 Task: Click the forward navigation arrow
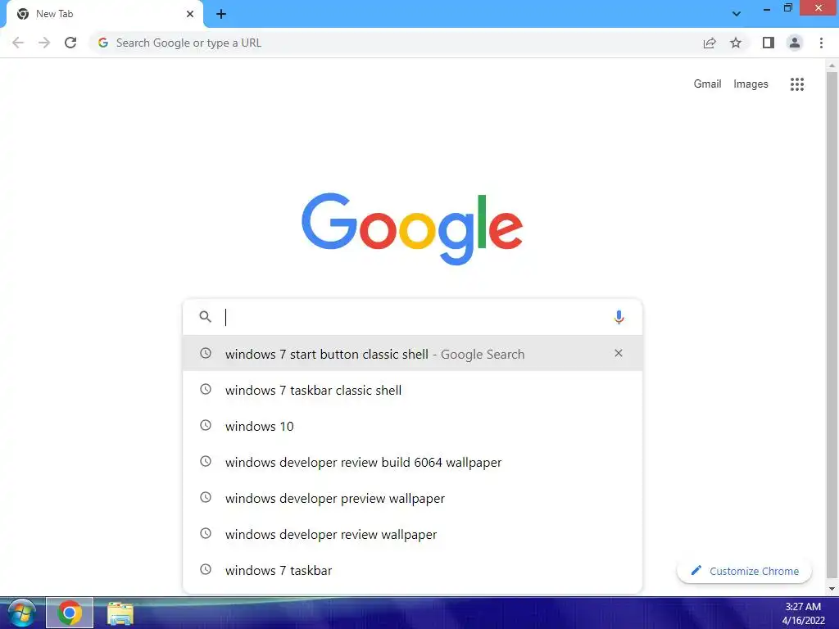click(44, 43)
